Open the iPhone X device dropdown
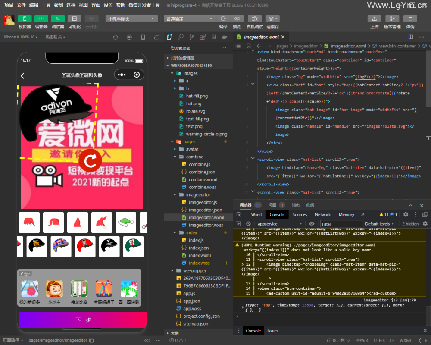The width and height of the screenshot is (431, 345). click(21, 37)
